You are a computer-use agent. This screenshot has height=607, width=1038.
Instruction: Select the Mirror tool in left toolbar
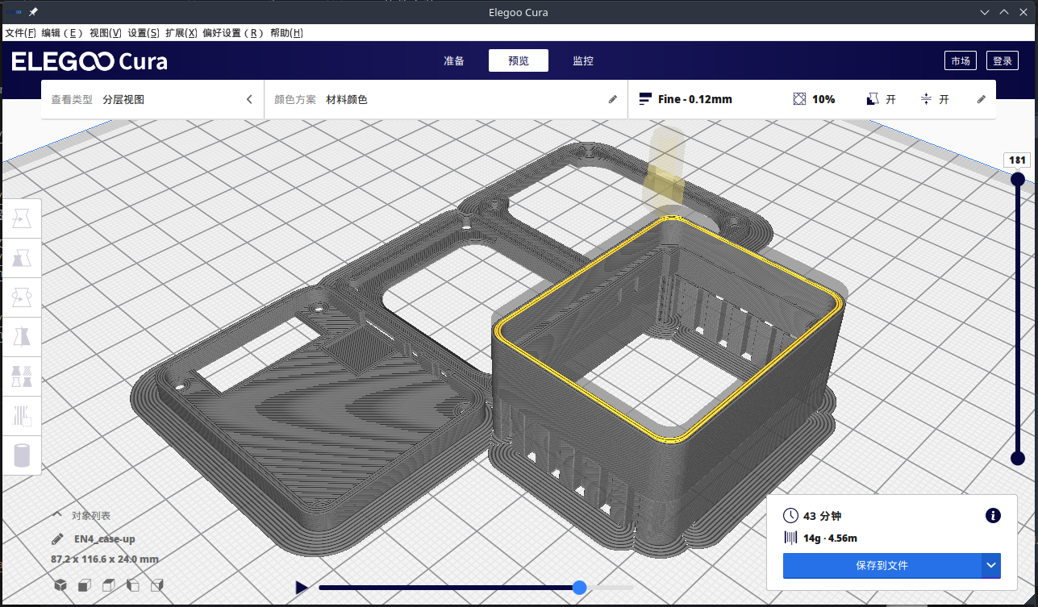pyautogui.click(x=22, y=337)
